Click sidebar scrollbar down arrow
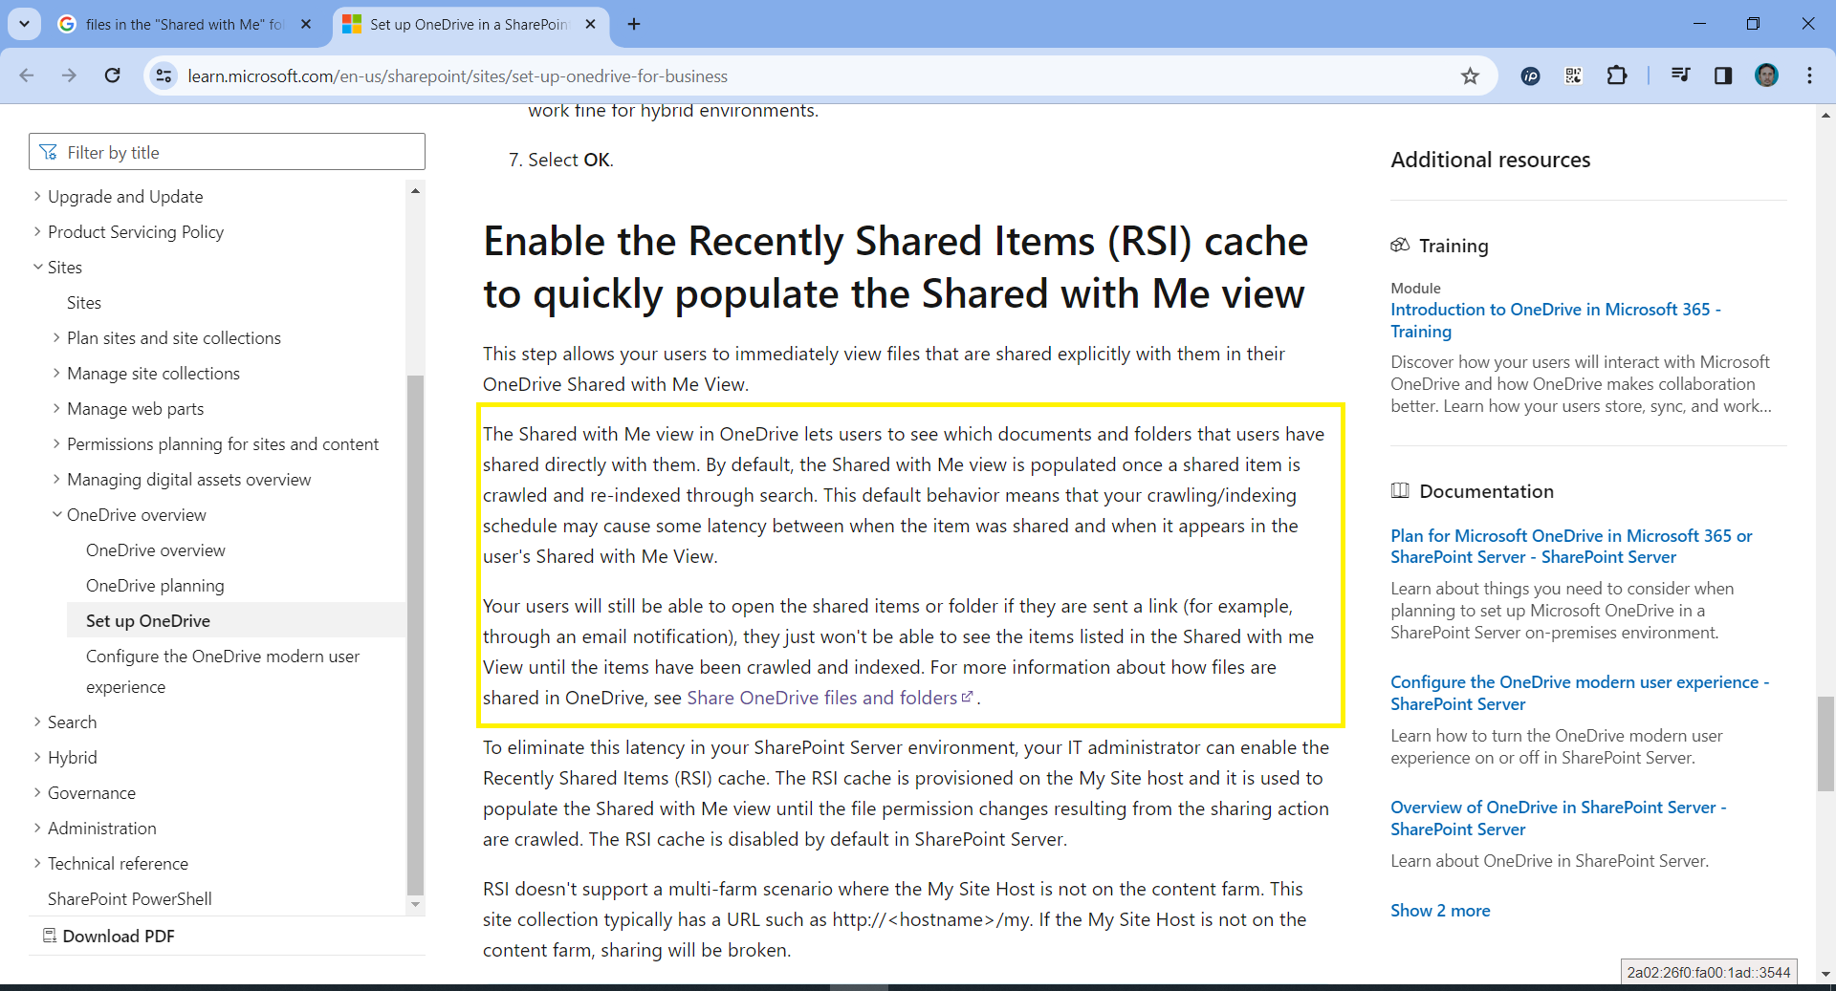Image resolution: width=1836 pixels, height=991 pixels. pyautogui.click(x=415, y=903)
